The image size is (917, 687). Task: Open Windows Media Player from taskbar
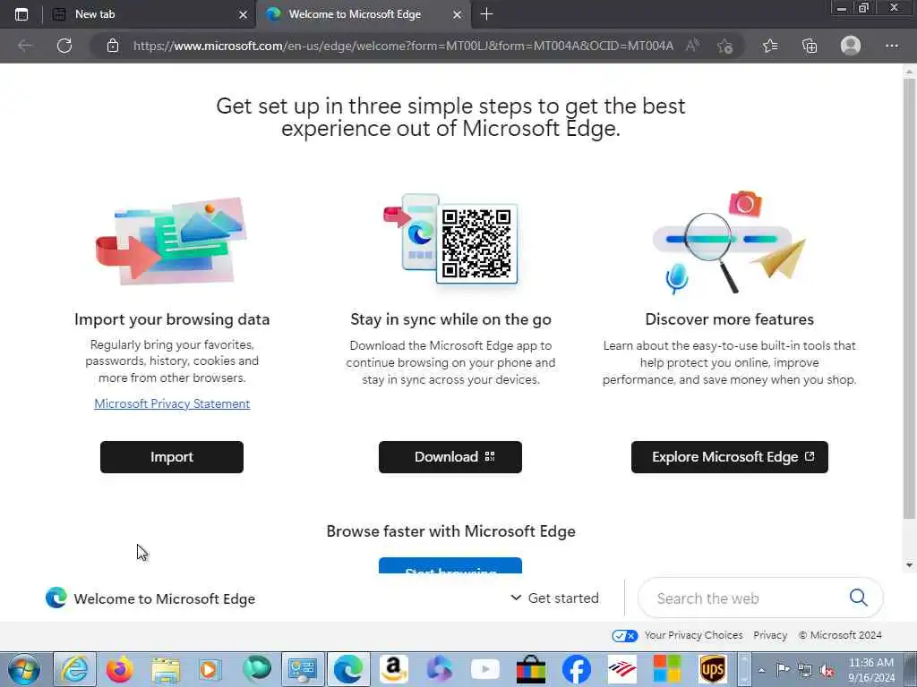pos(210,669)
